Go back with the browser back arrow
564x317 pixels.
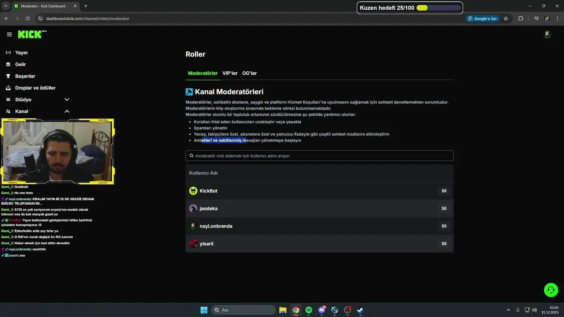click(6, 18)
